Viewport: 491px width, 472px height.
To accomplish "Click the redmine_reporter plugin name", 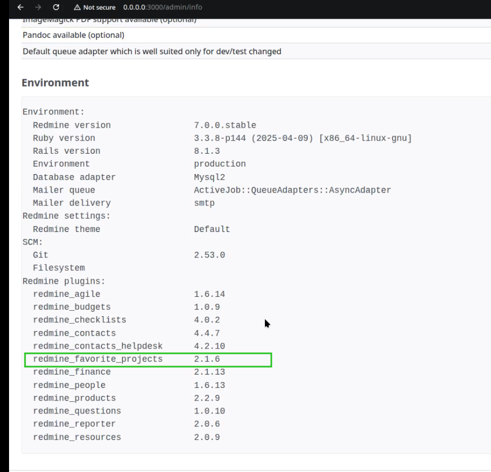I will click(74, 424).
